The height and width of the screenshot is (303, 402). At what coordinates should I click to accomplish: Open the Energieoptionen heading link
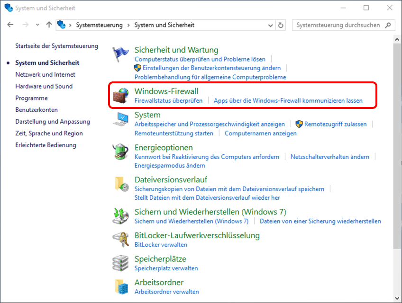[x=164, y=148]
